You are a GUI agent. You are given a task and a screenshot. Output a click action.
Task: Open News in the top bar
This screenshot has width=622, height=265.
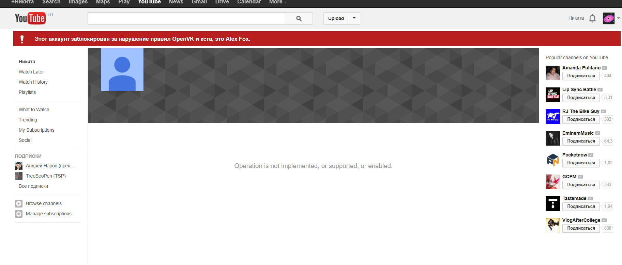click(176, 2)
